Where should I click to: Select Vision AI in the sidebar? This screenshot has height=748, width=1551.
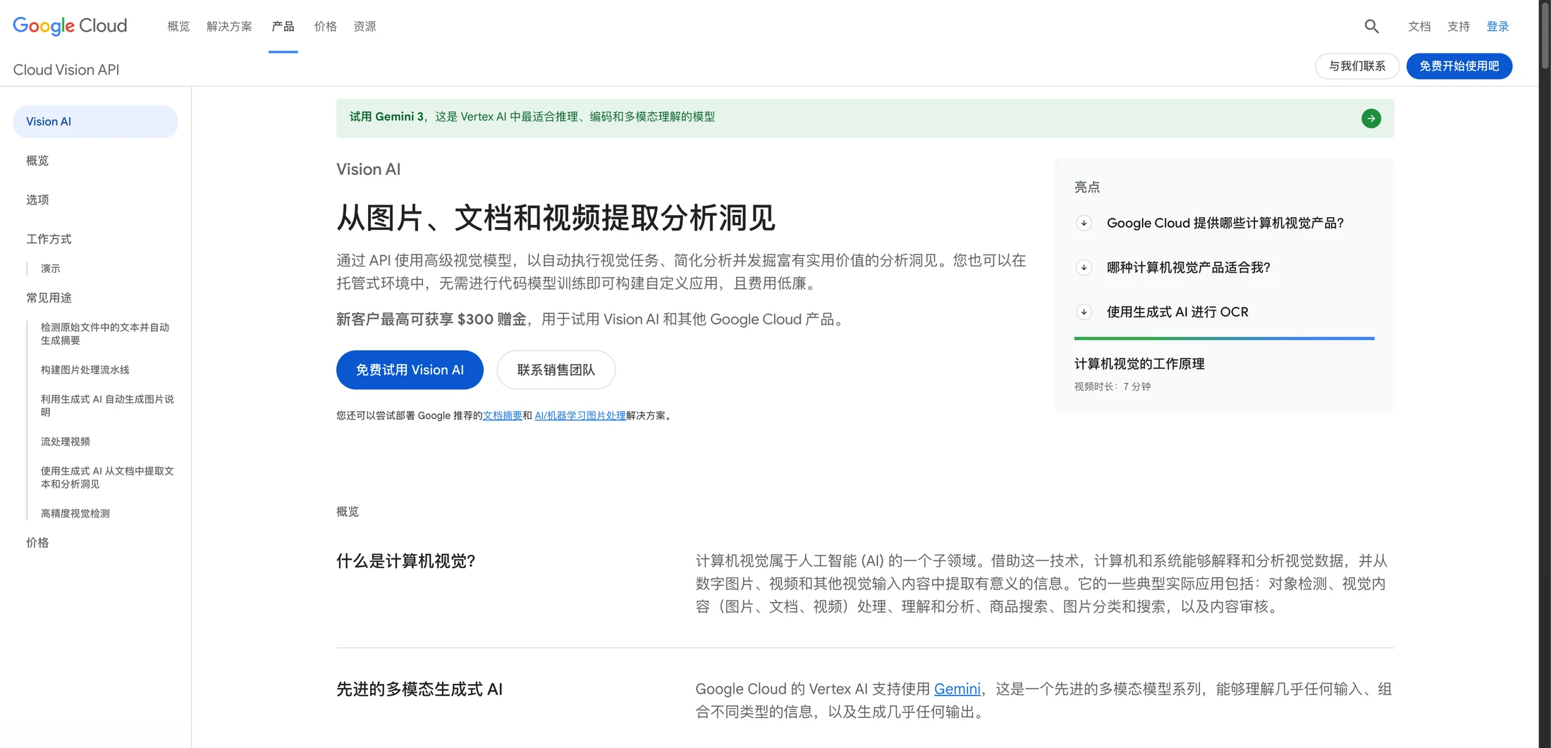coord(95,122)
